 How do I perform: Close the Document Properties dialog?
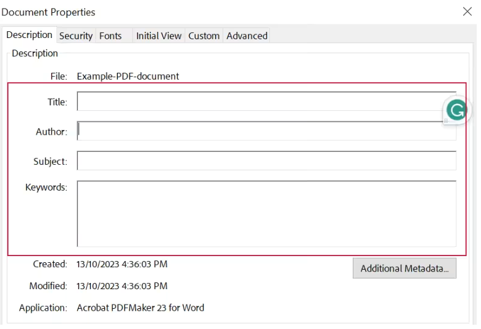pos(468,12)
